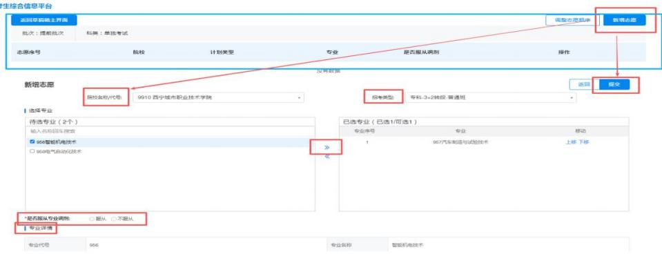662x263 pixels.
Task: Select the 服从 radio option
Action: (91, 219)
